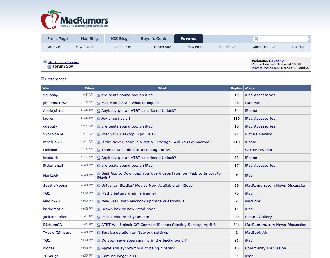
Task: Switch to the Mac Blog tab
Action: [89, 39]
